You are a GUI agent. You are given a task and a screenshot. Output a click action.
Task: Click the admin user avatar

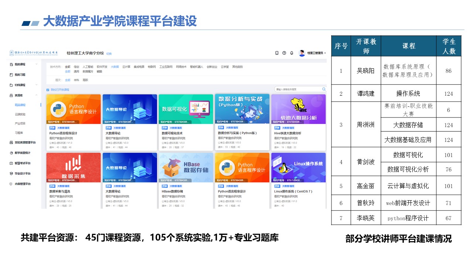pos(302,53)
